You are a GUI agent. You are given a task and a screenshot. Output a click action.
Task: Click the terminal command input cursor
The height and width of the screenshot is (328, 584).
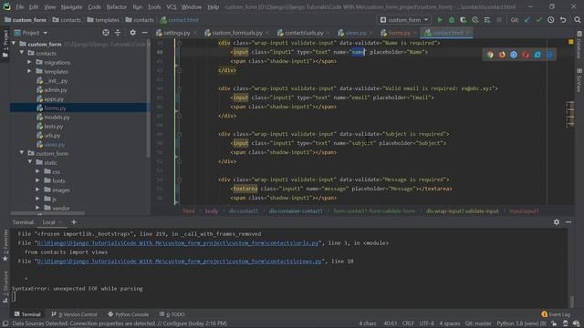coord(14,296)
